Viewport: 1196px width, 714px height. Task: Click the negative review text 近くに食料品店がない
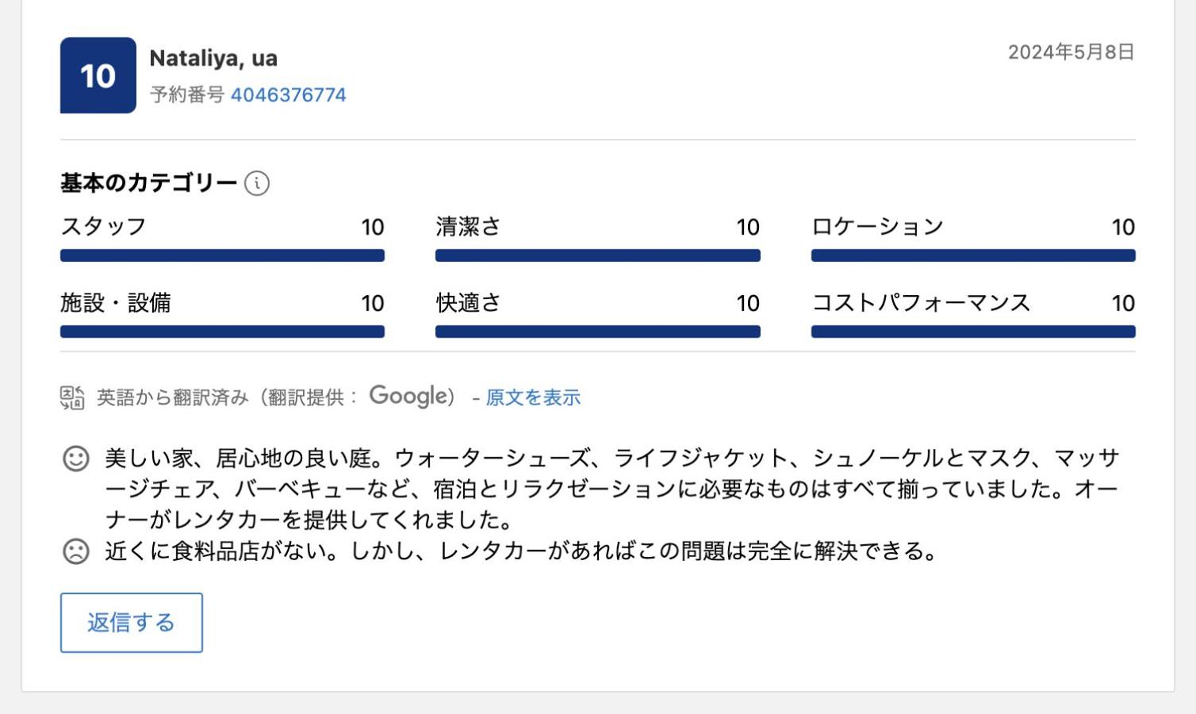tap(522, 551)
